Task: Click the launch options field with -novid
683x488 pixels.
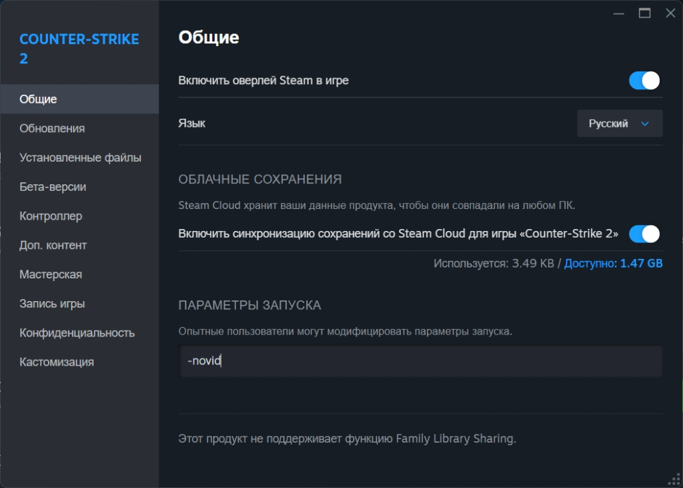Action: (x=420, y=361)
